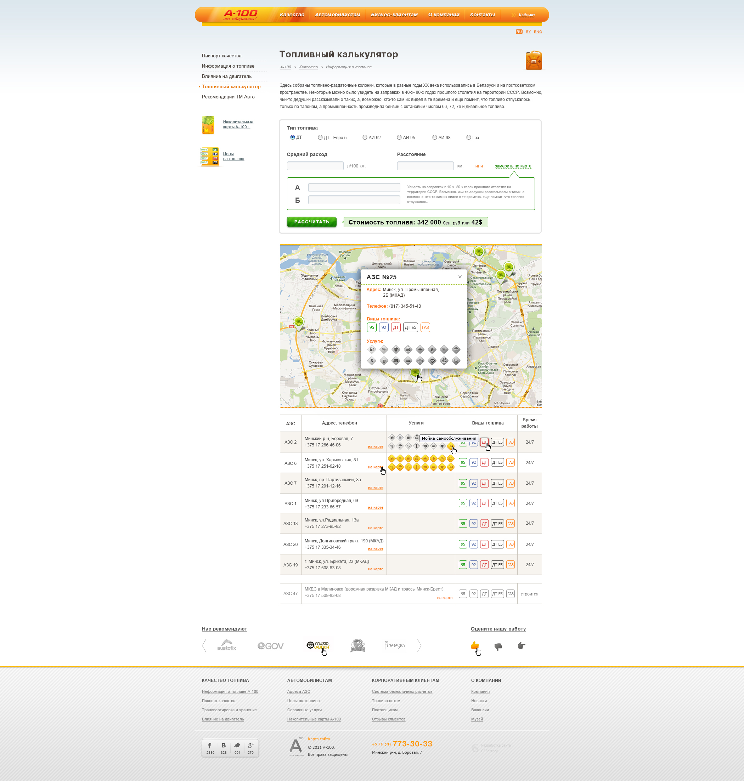The image size is (744, 781).
Task: Click the A-100 logo in the header
Action: (240, 15)
